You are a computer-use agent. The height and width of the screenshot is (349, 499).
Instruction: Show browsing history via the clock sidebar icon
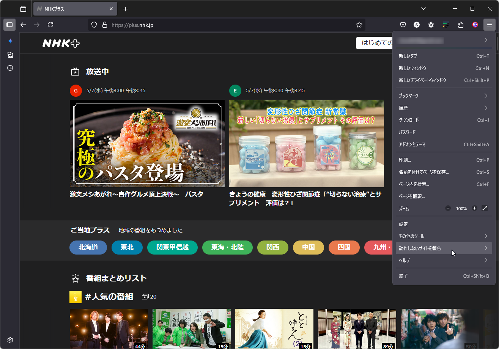[10, 68]
